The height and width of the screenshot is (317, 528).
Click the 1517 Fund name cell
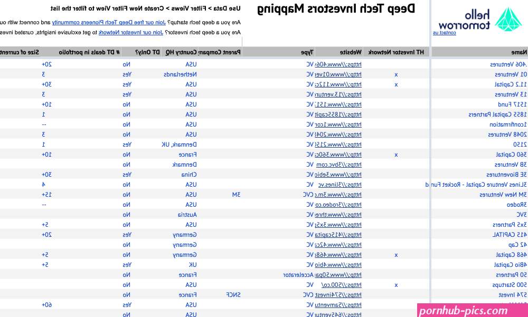[513, 104]
